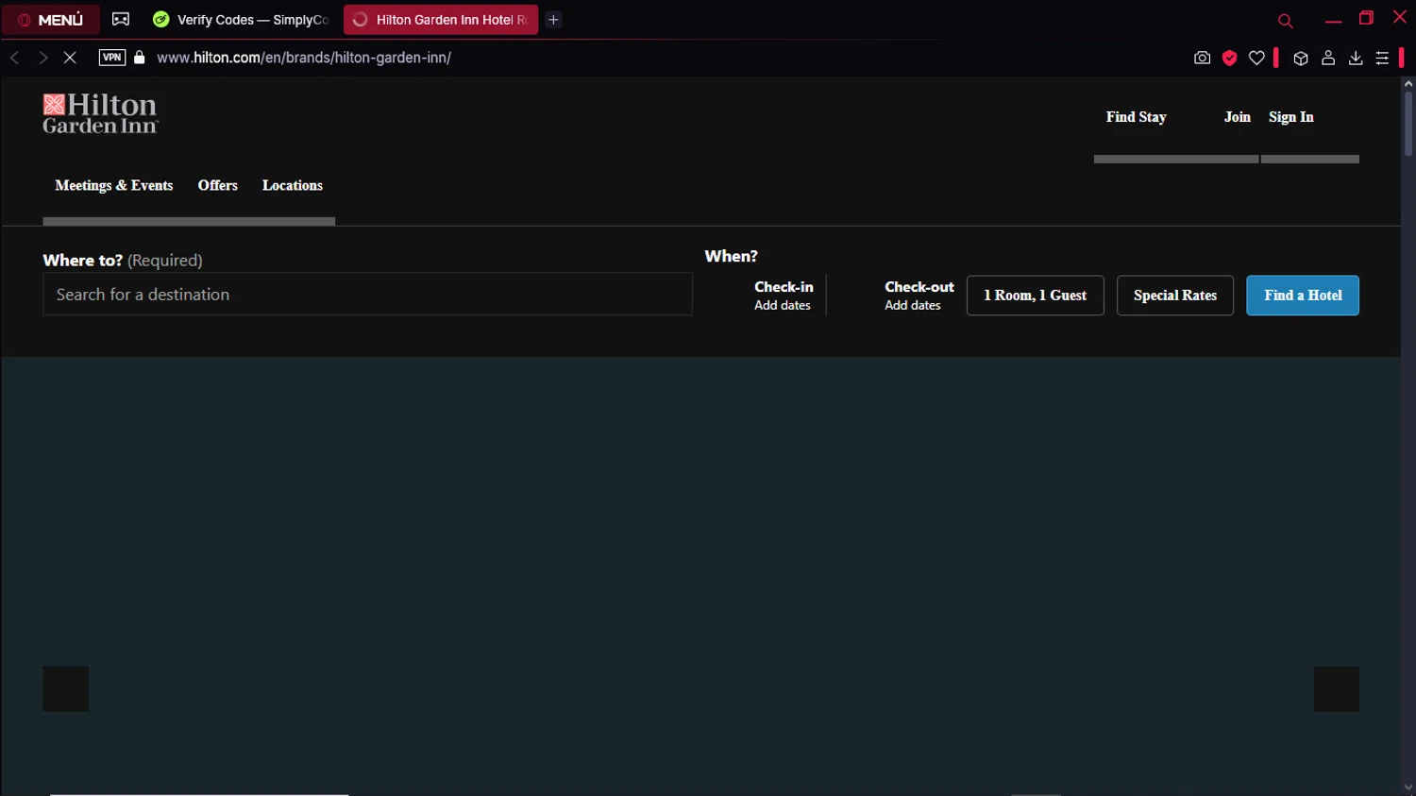The height and width of the screenshot is (796, 1416).
Task: Go back with the browser back arrow
Action: [15, 58]
